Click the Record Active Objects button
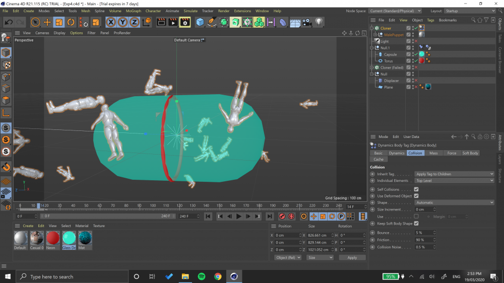 (282, 217)
